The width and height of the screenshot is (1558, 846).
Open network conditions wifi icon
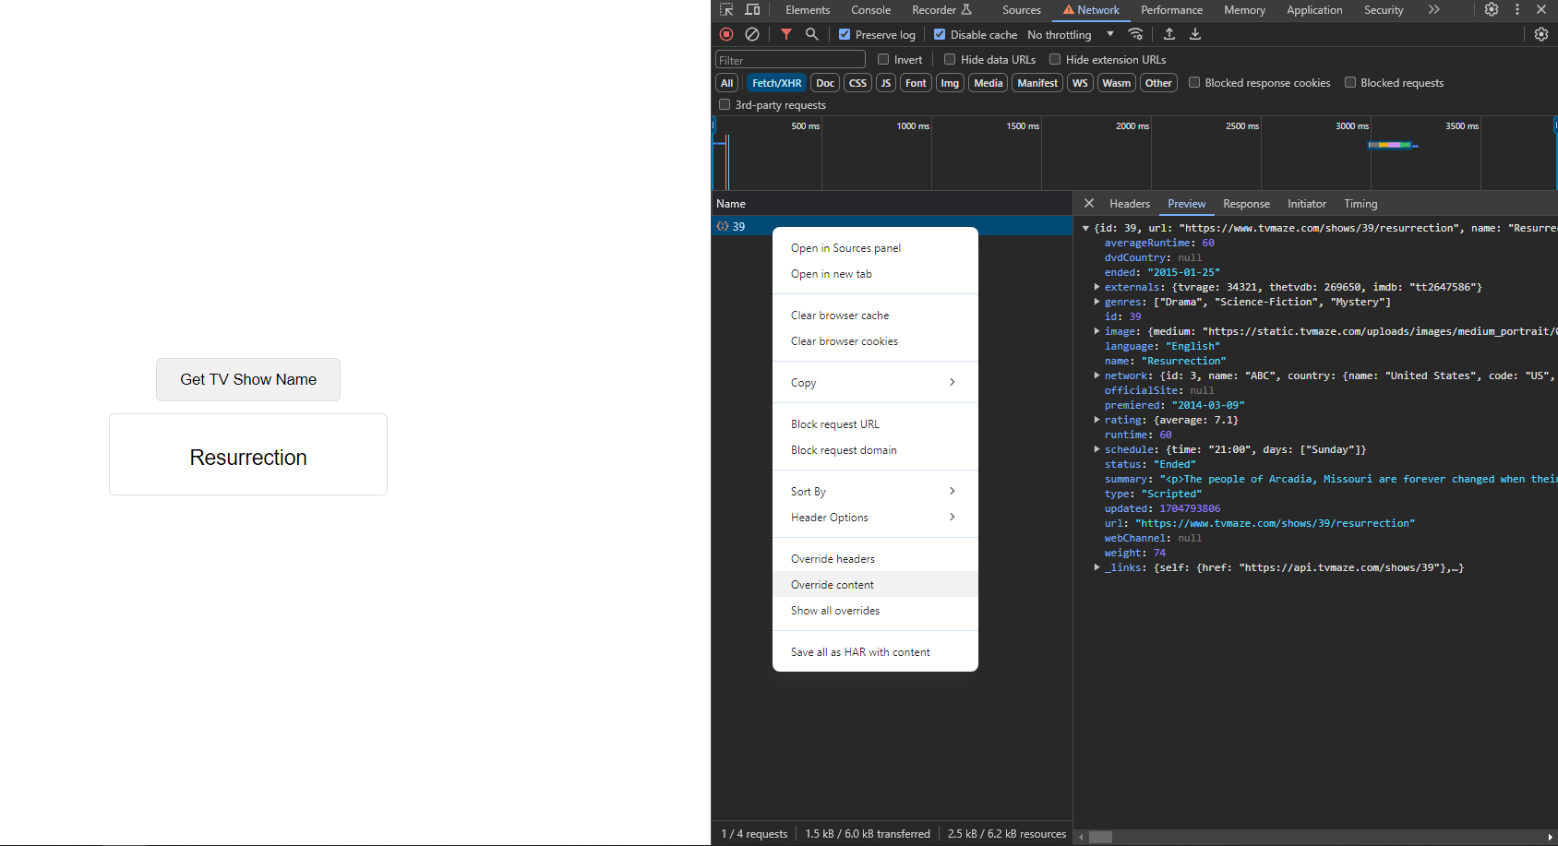(x=1136, y=34)
